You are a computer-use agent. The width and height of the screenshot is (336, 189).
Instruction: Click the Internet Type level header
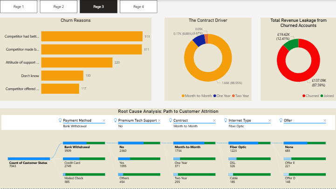point(240,120)
